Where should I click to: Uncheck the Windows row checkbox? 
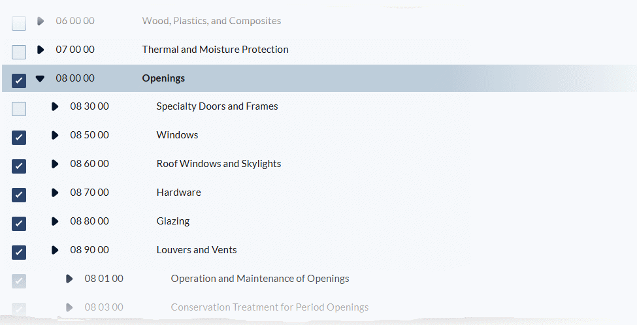(x=19, y=138)
